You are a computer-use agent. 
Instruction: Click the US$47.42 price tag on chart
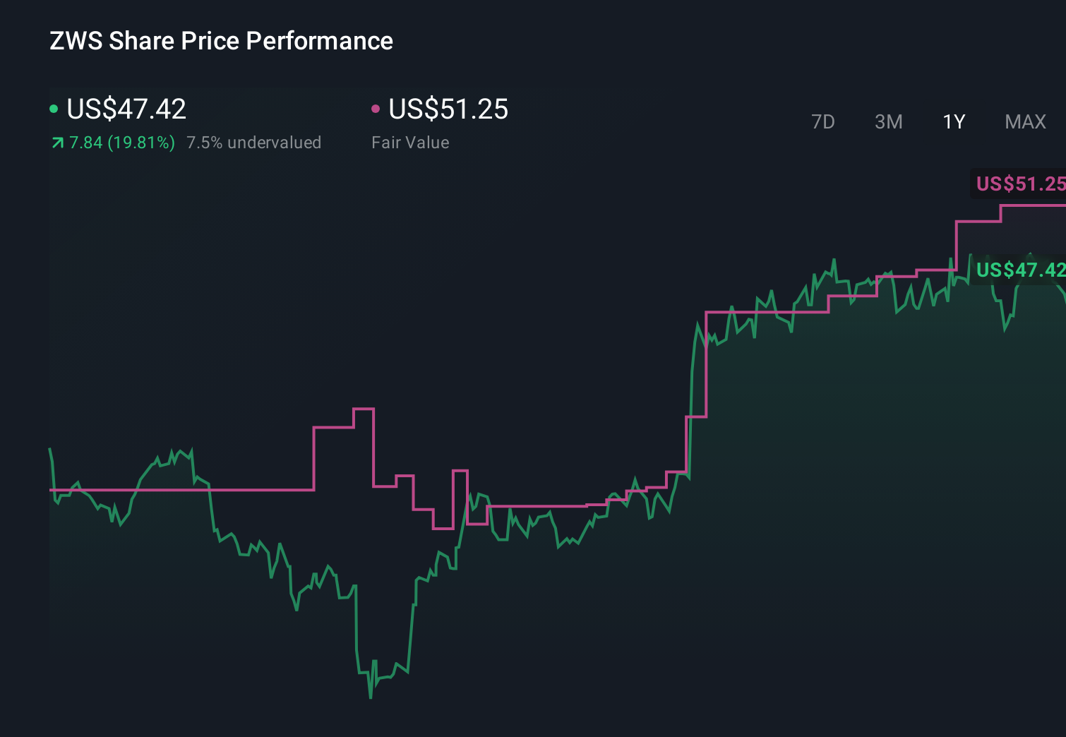(x=1020, y=270)
